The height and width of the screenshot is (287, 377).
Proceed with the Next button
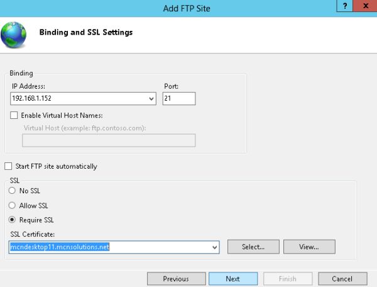coord(232,279)
